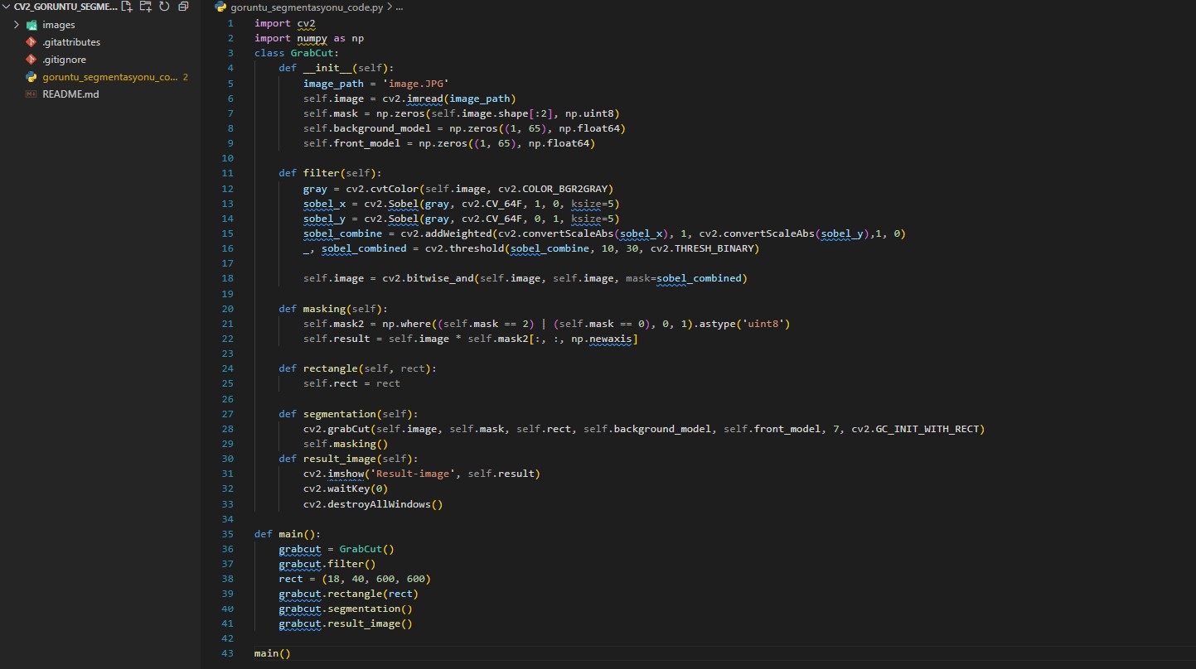The image size is (1196, 669).
Task: Click the 'def __init__(self):' line
Action: click(x=337, y=68)
